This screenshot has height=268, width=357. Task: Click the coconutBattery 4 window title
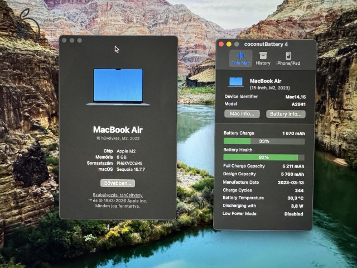266,44
